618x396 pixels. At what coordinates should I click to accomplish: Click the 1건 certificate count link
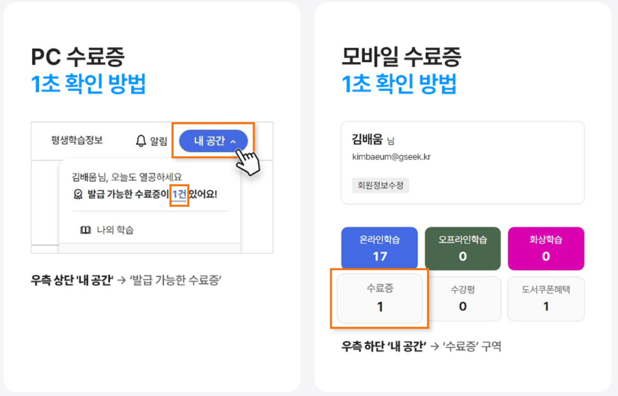coord(179,195)
